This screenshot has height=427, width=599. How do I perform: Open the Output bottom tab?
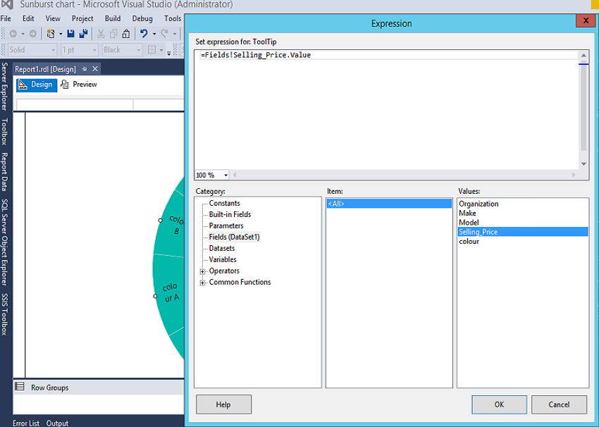(57, 423)
